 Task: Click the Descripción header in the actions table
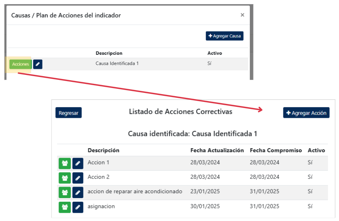[x=103, y=150]
